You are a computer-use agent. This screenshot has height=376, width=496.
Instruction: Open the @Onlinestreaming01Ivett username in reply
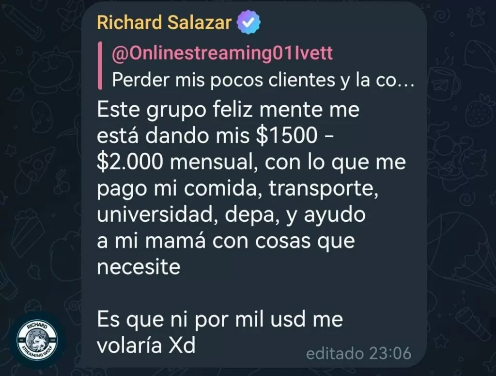tap(222, 53)
